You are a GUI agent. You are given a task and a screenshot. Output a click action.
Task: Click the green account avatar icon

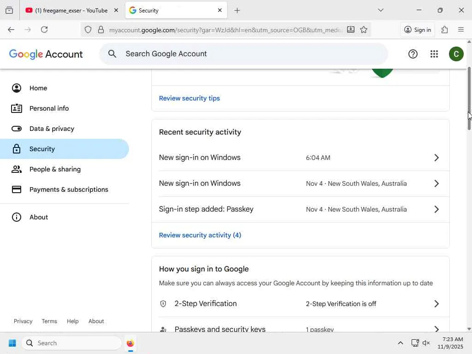pos(456,54)
